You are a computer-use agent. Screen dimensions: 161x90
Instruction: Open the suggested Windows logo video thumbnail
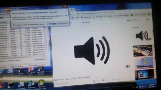[144, 63]
